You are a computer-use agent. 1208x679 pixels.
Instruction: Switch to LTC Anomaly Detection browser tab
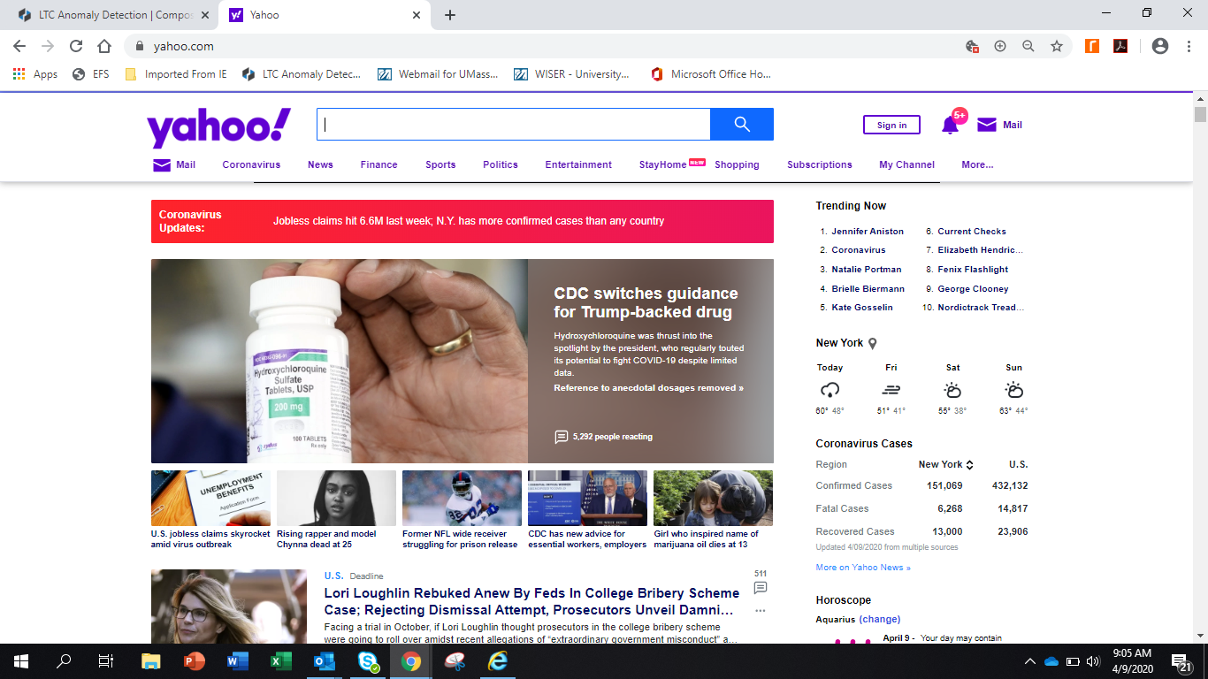coord(111,15)
